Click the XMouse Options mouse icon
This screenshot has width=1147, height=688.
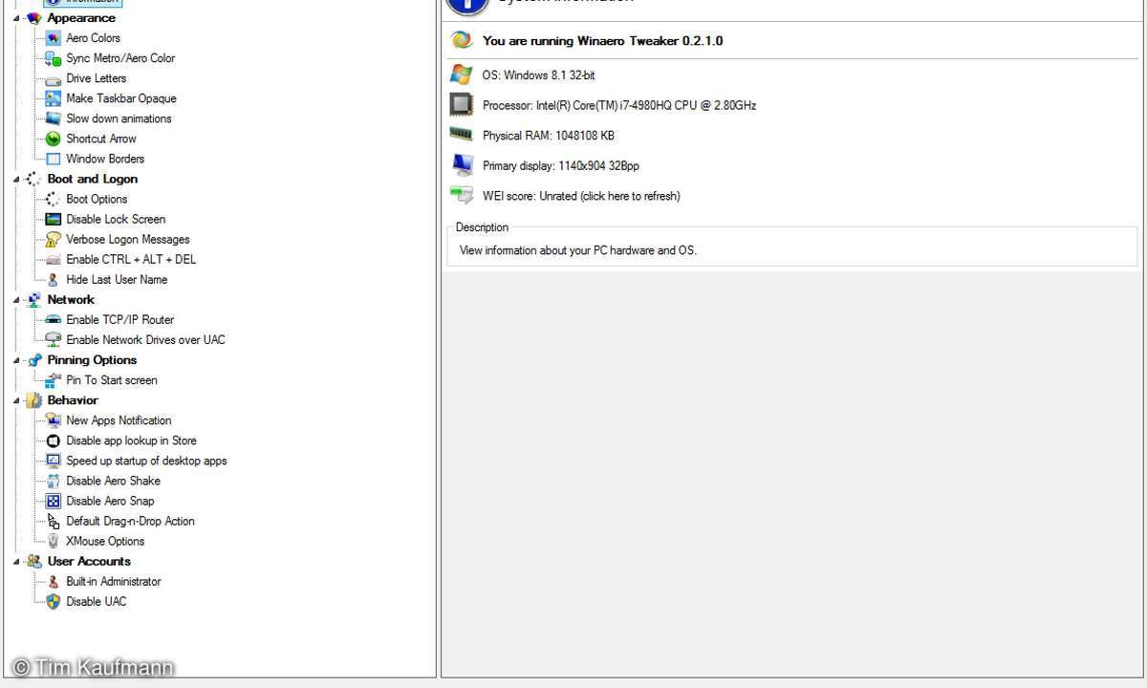tap(54, 541)
